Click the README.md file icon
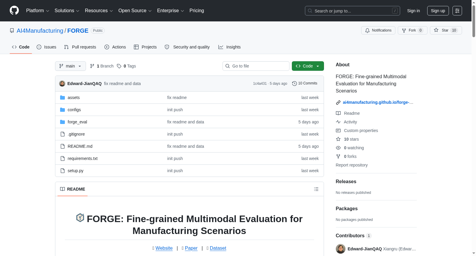Screen dimensions: 476x256 (62, 146)
